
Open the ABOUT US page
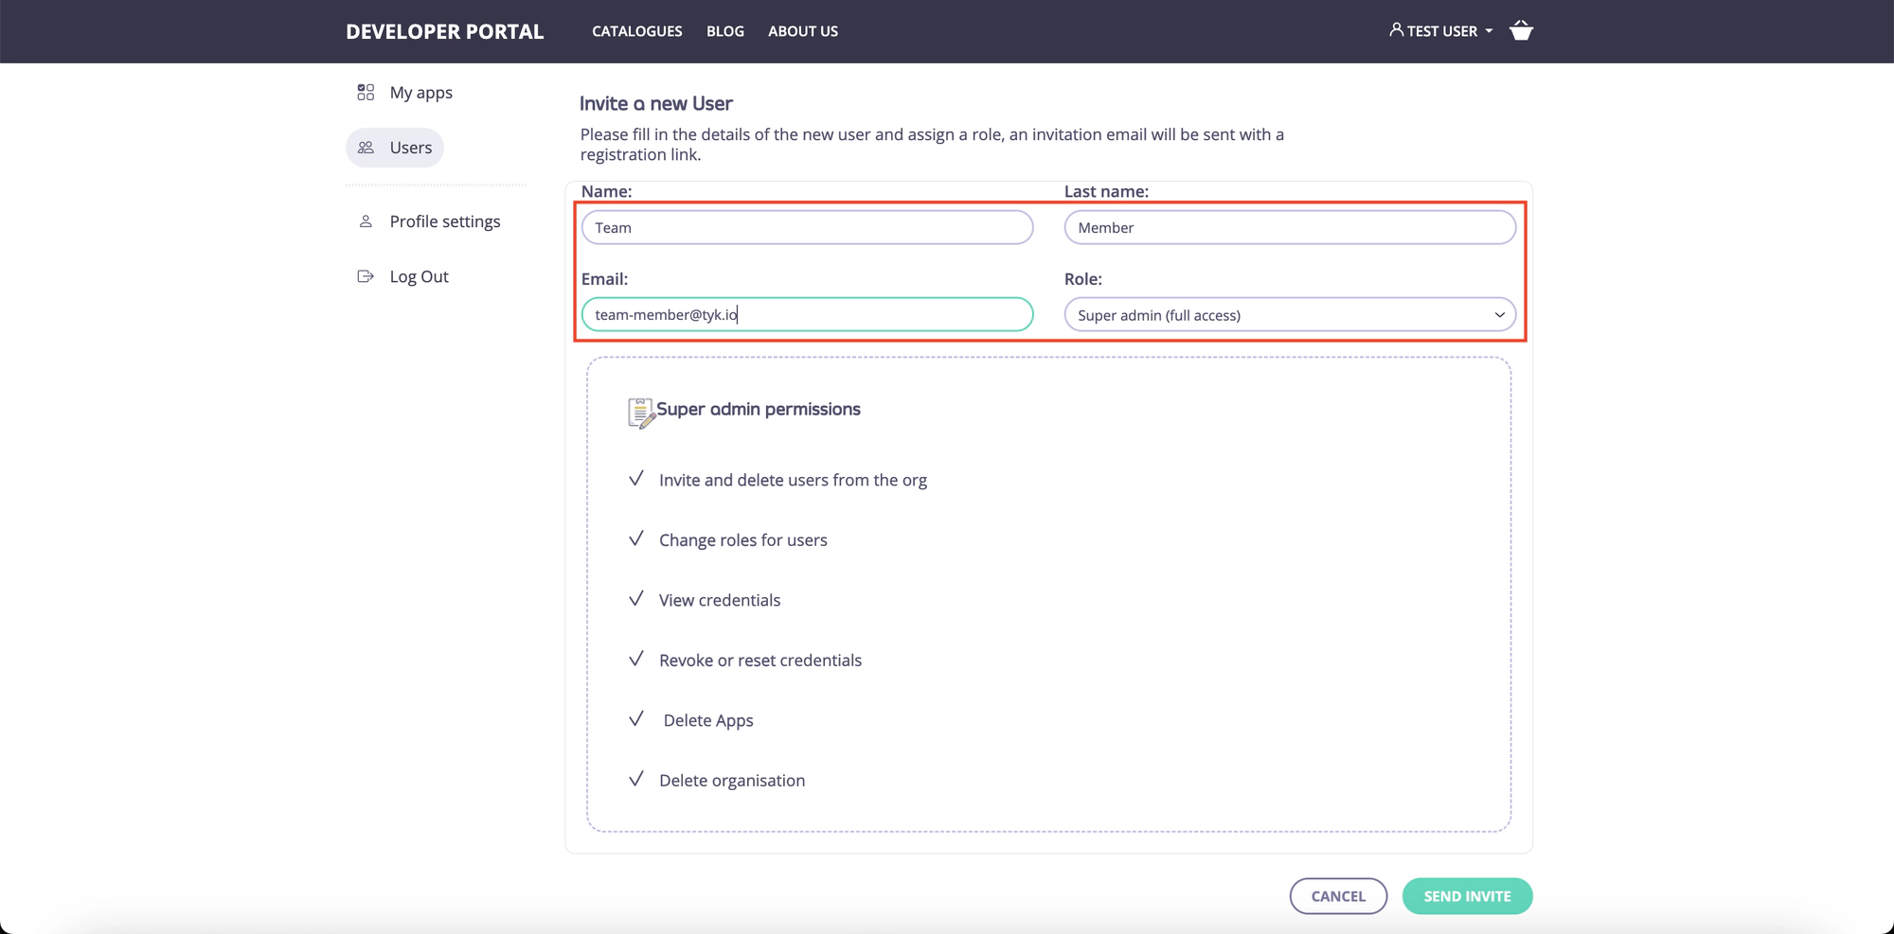[x=802, y=31]
